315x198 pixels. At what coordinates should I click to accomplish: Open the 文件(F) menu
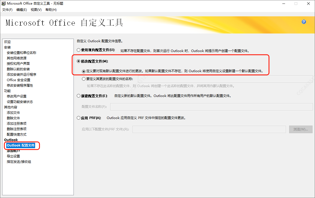(7, 10)
